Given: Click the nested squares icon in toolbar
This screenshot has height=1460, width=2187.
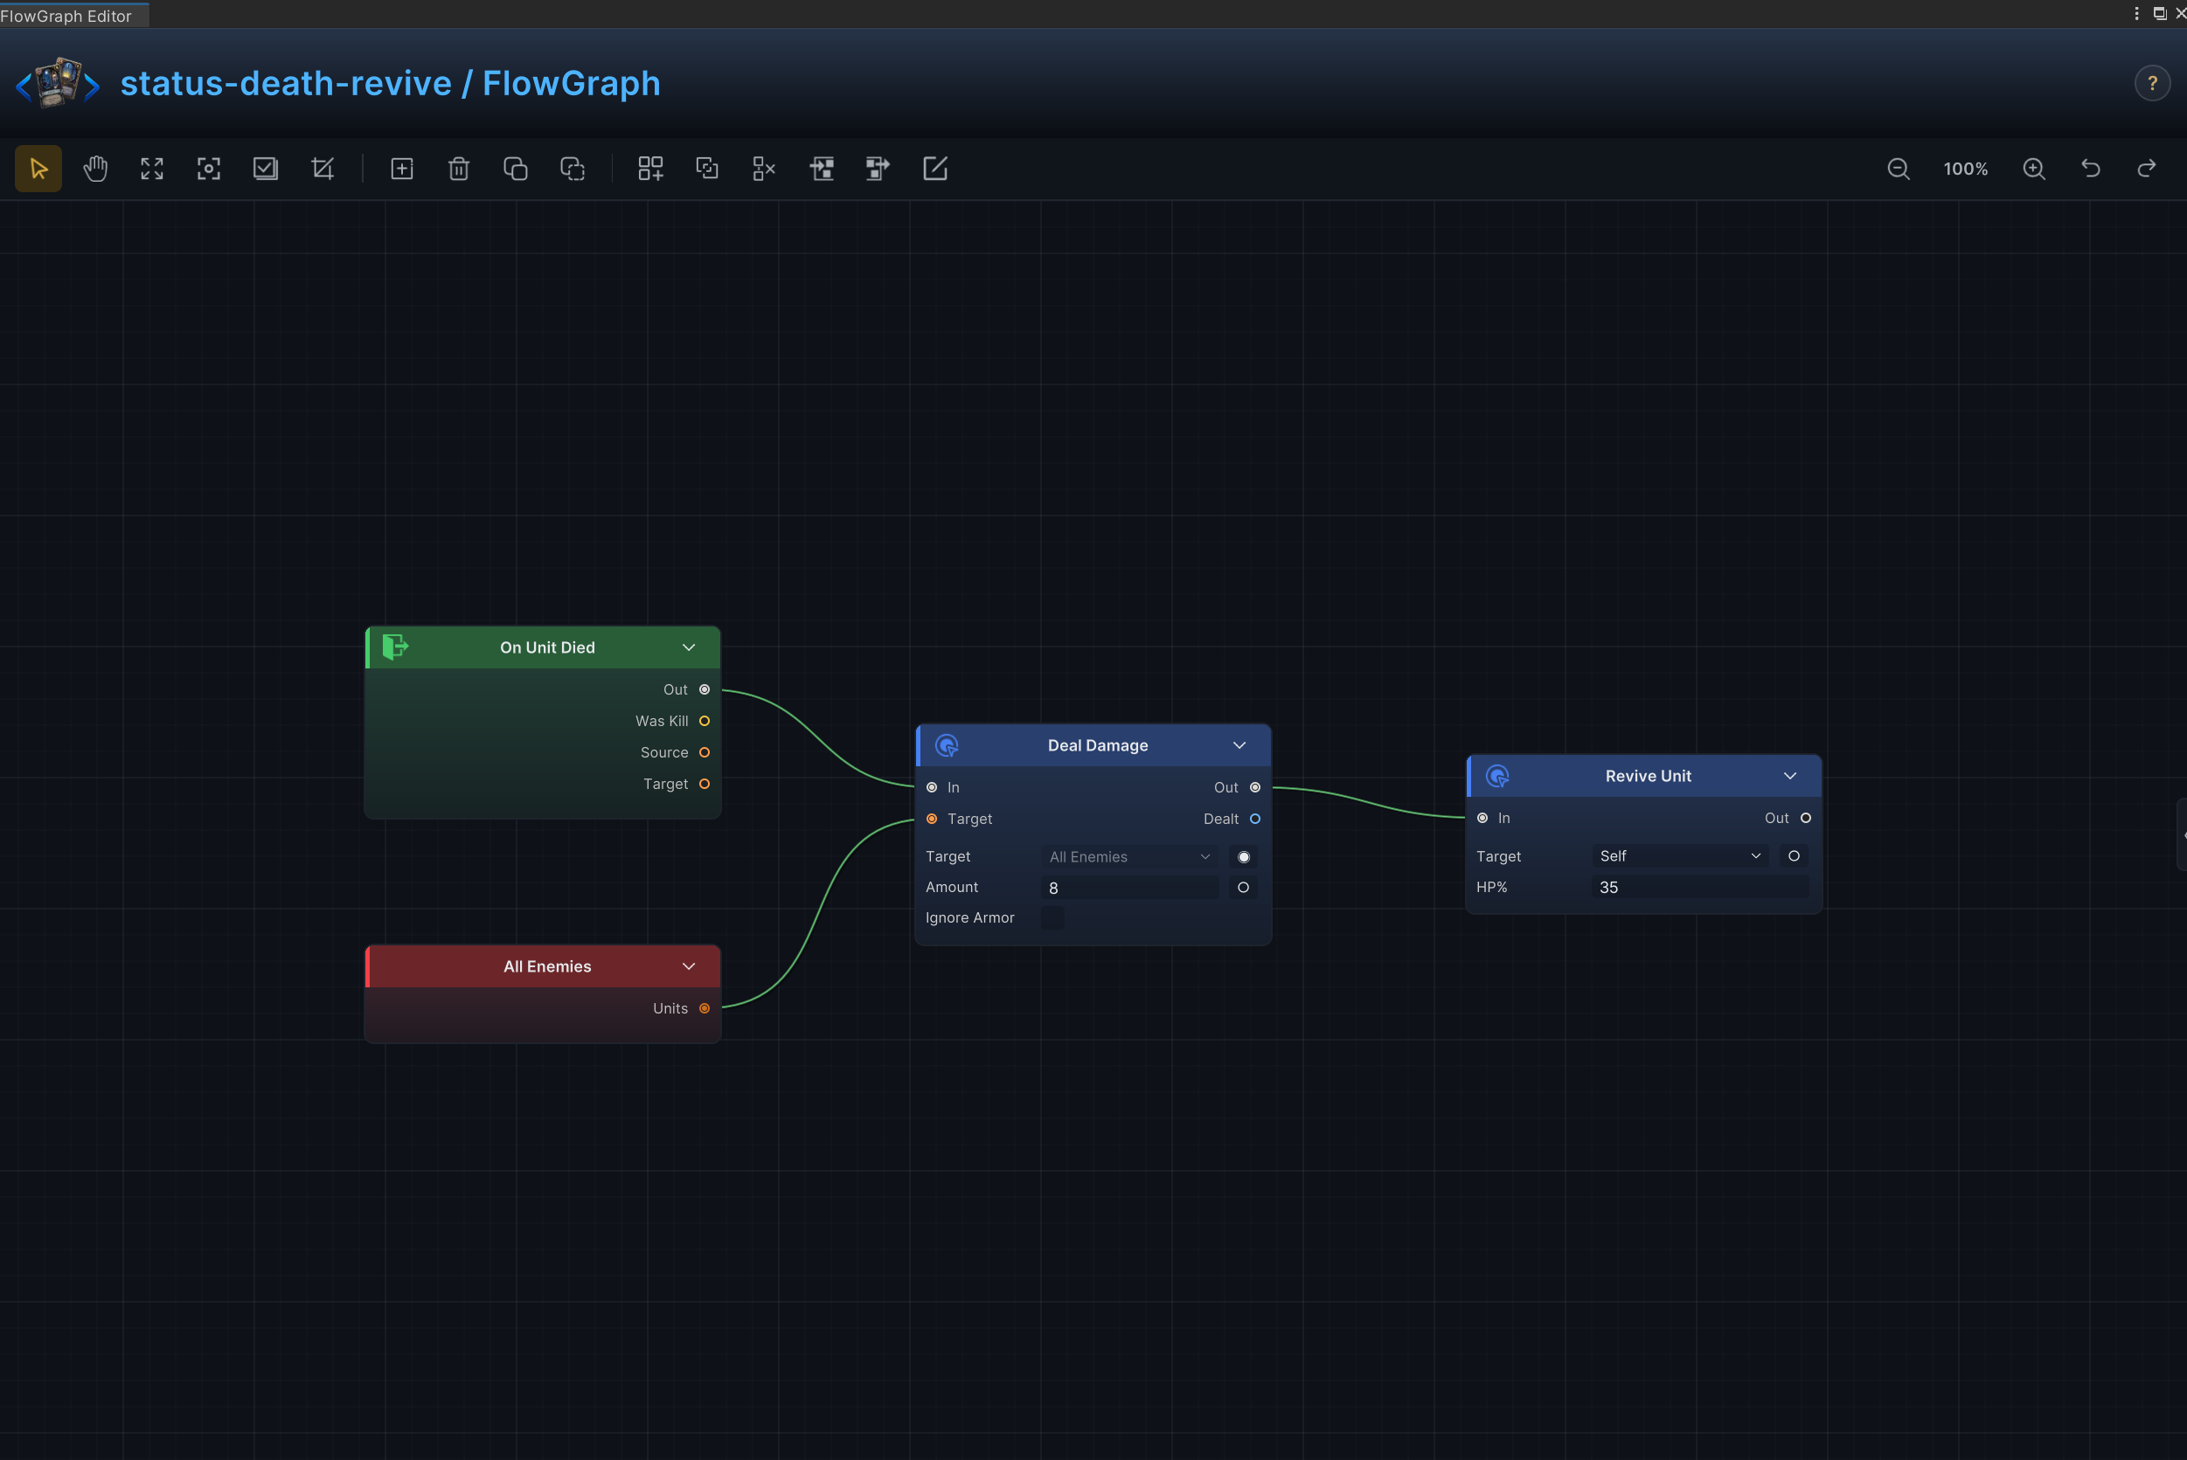Looking at the screenshot, I should [x=707, y=169].
